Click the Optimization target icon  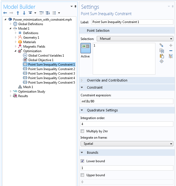pyautogui.click(x=20, y=51)
